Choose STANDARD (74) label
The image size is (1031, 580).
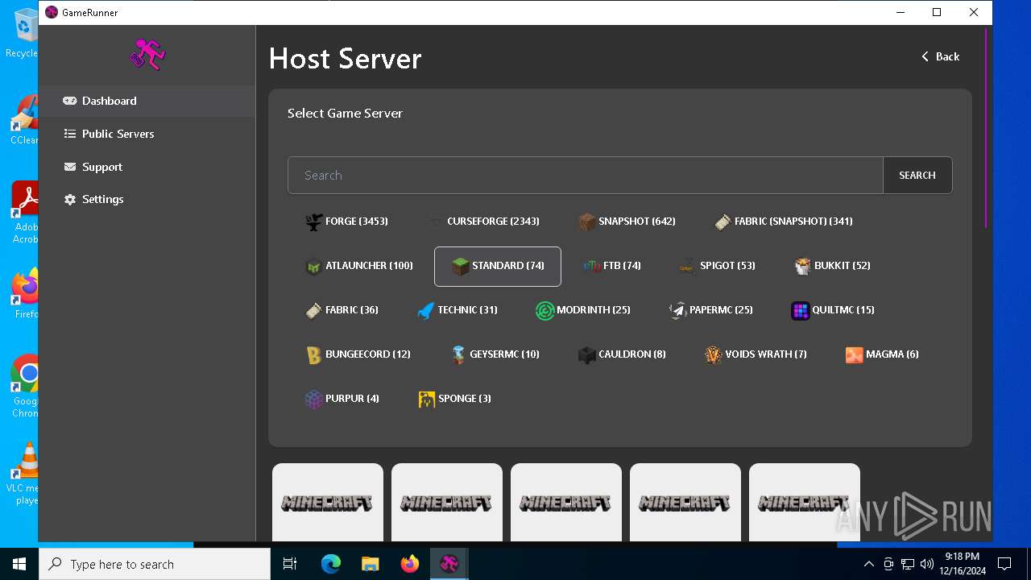(x=508, y=265)
